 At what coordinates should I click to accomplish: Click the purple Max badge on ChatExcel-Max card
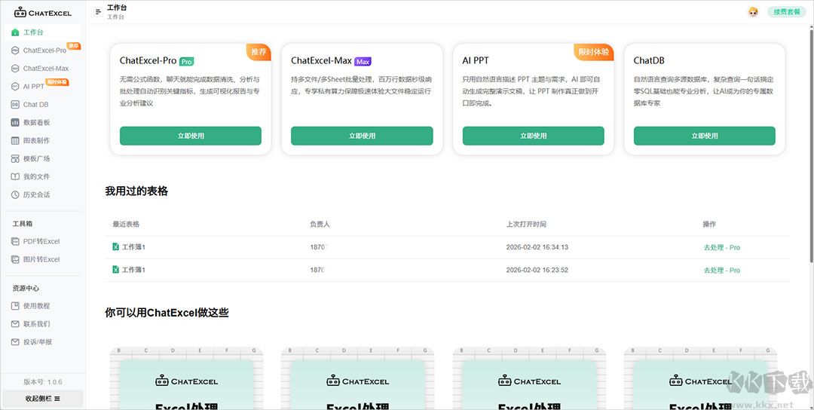point(363,61)
